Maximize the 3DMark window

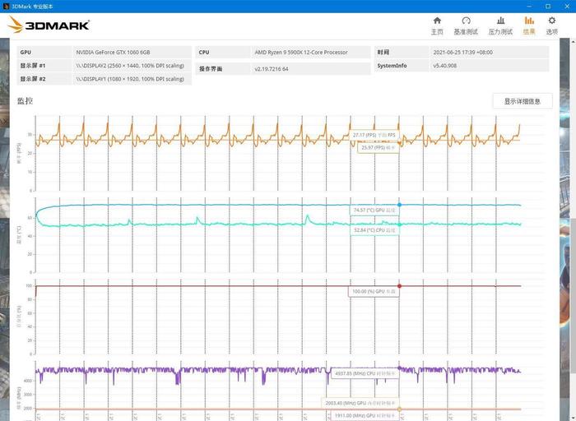tap(548, 7)
